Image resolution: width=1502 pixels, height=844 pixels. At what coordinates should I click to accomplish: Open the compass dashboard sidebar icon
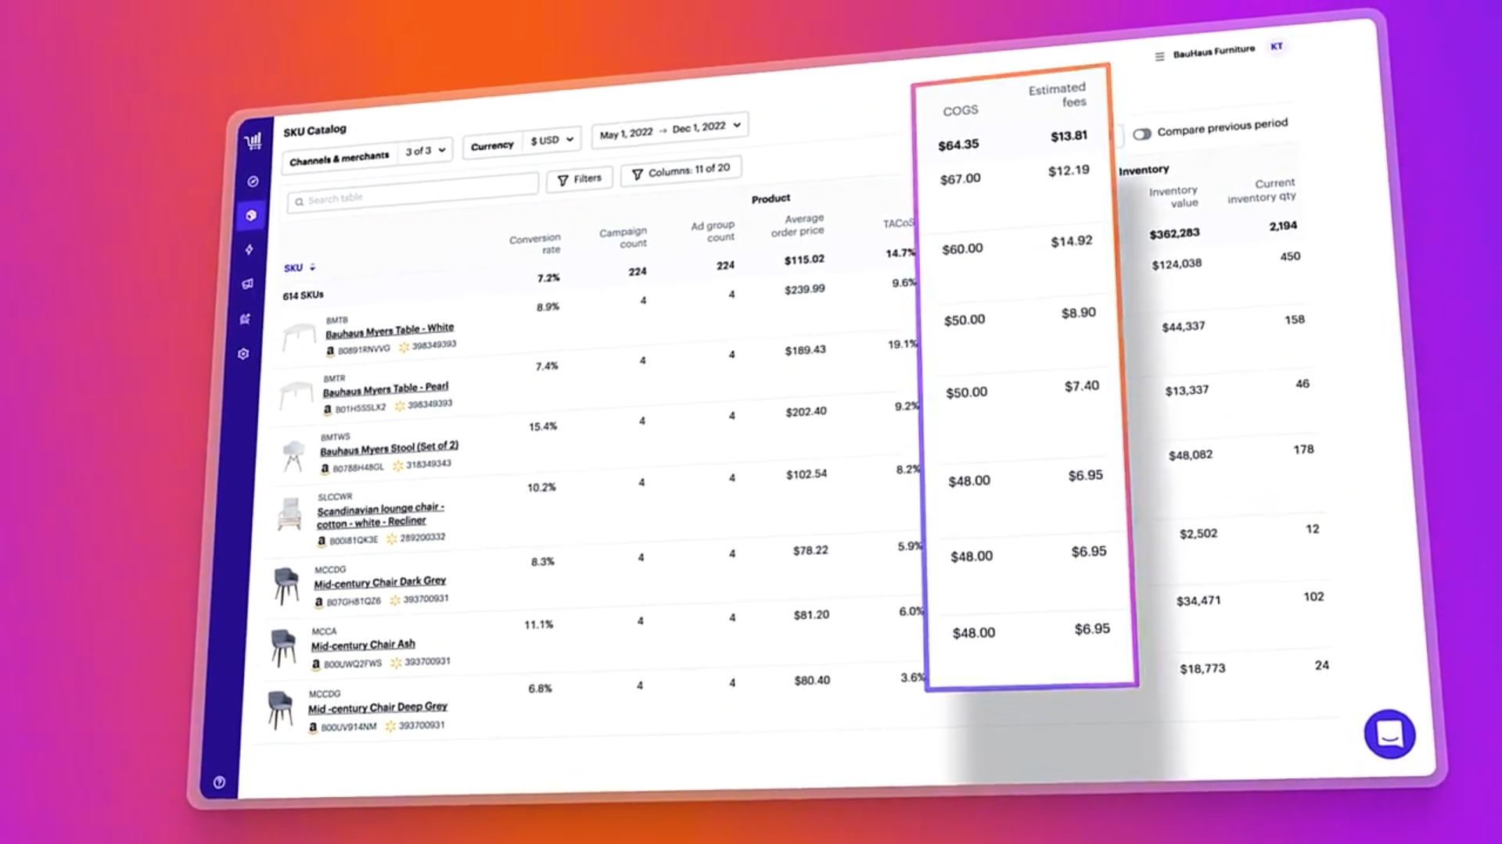[253, 181]
